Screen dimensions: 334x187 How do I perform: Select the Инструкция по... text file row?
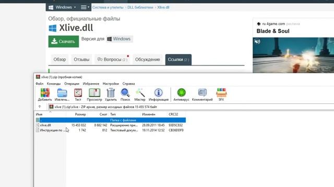coord(111,130)
